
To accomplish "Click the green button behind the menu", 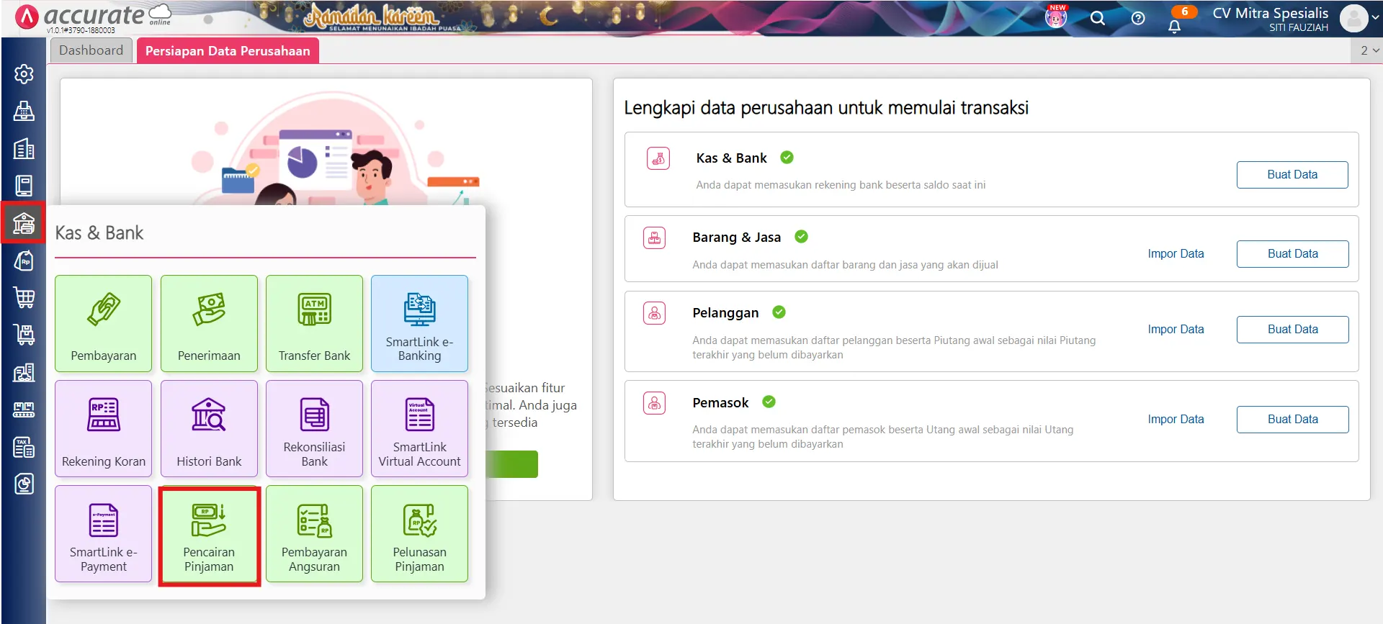I will [x=512, y=464].
